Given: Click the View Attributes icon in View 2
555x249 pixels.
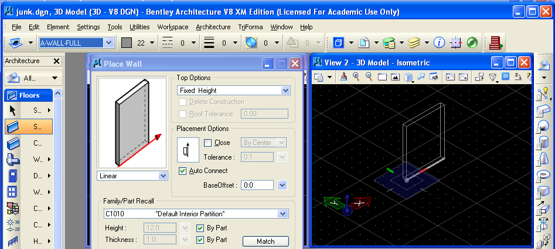Looking at the screenshot, I should (319, 77).
